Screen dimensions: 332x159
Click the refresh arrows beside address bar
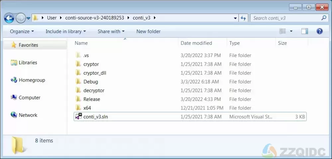243,18
